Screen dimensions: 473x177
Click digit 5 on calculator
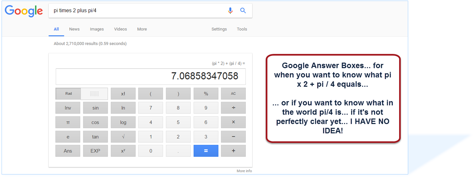178,122
